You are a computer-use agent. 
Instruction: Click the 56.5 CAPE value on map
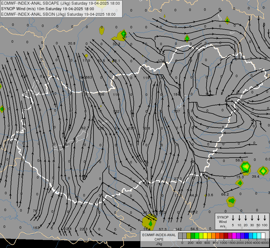(x=239, y=160)
